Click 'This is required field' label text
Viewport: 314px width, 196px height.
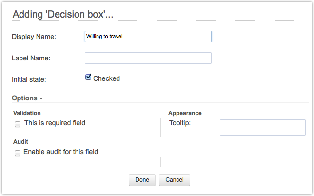click(x=55, y=123)
